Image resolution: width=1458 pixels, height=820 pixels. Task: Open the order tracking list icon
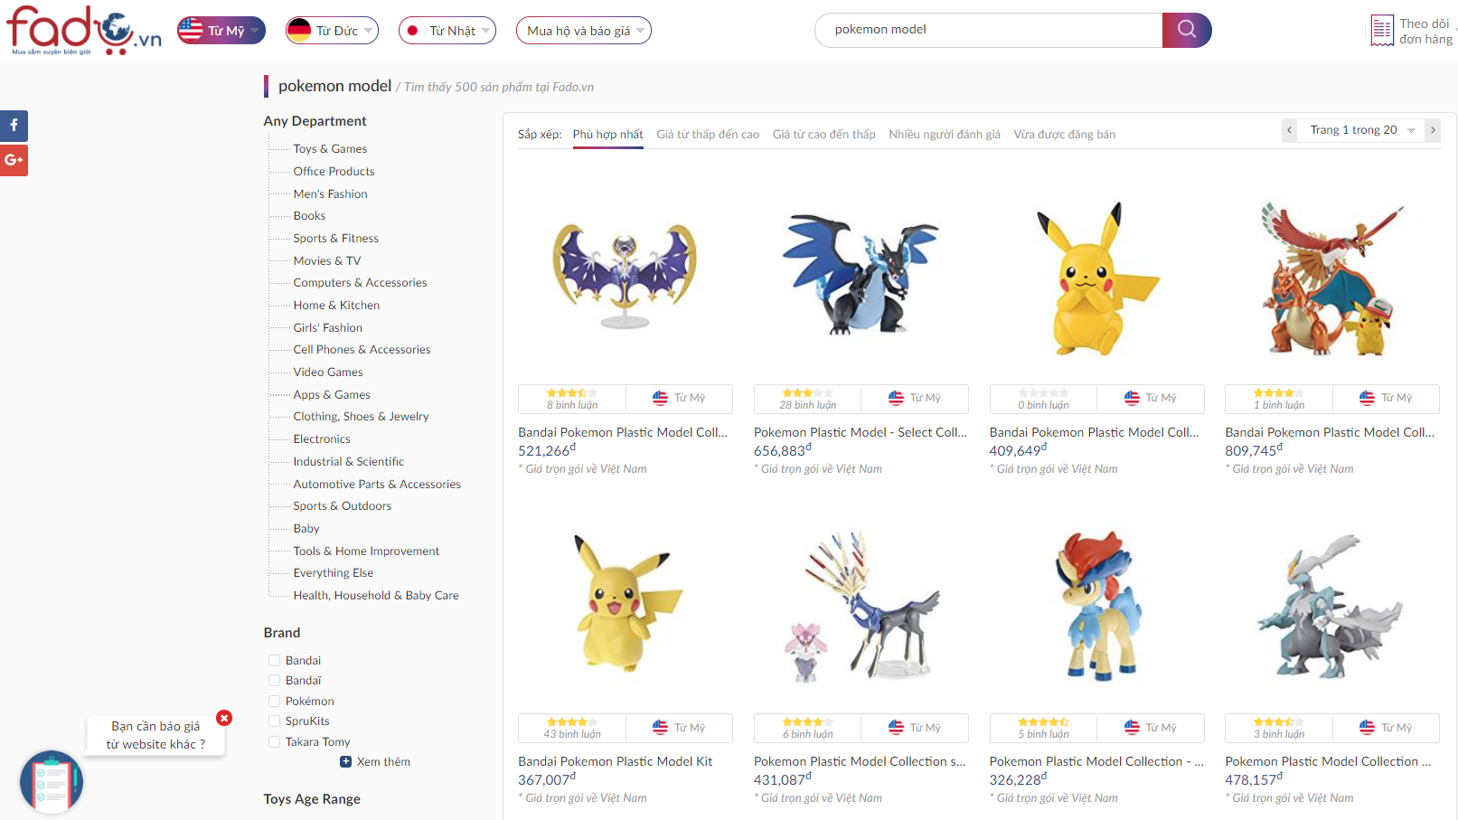pos(1381,31)
